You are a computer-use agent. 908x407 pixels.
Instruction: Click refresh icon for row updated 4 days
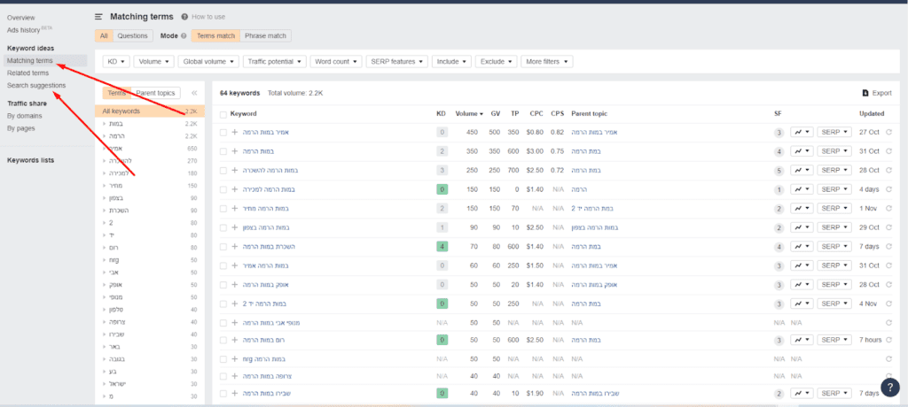(888, 189)
